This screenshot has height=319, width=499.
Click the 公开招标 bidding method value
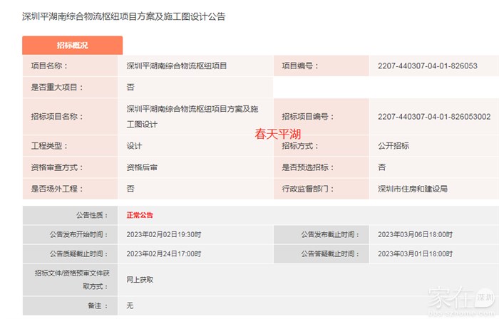(393, 146)
